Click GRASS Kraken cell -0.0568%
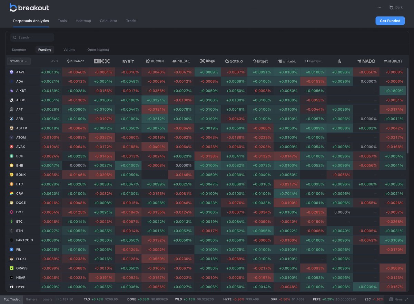The height and width of the screenshot is (304, 414). tap(393, 268)
